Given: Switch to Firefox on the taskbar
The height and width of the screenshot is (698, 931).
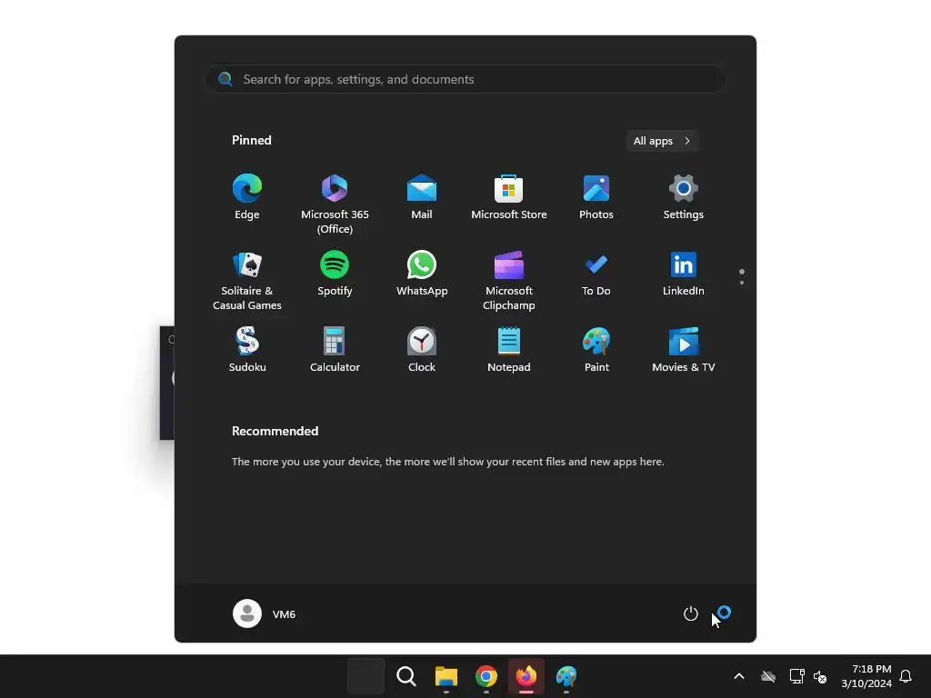Looking at the screenshot, I should (526, 676).
